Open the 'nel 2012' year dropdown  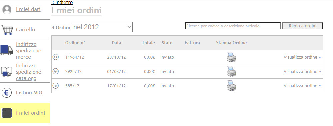(x=102, y=27)
